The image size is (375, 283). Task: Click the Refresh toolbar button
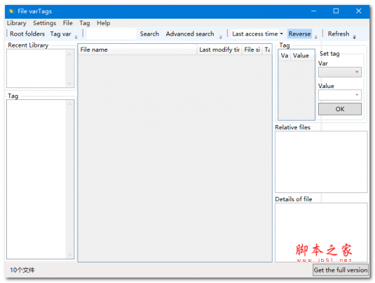[x=338, y=34]
